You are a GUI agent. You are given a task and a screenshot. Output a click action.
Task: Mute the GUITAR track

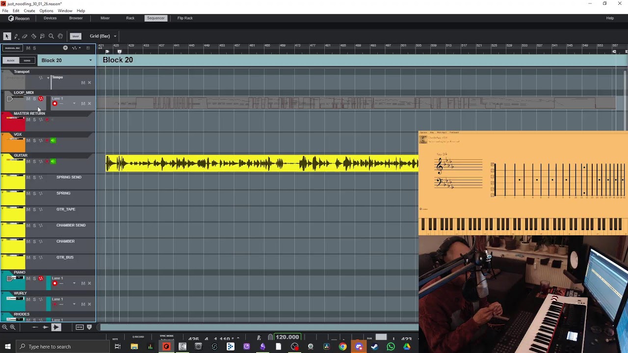(28, 161)
